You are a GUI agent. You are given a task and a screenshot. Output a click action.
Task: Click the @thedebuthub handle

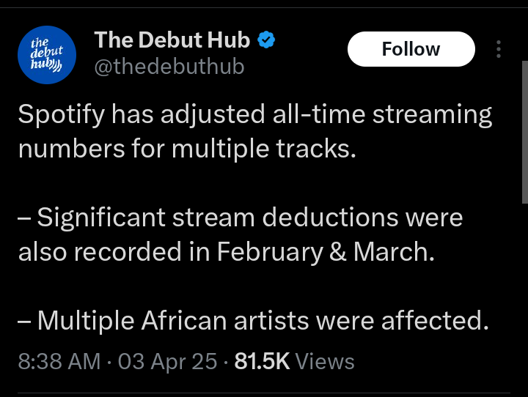click(169, 67)
